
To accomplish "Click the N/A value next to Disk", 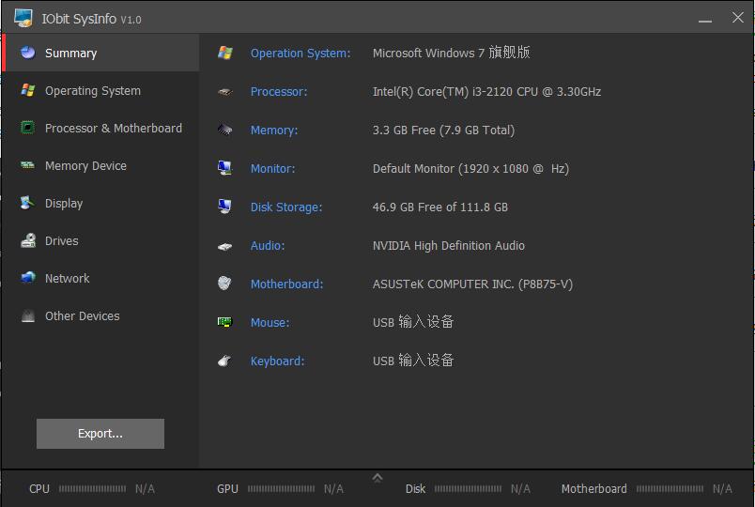I will pyautogui.click(x=520, y=489).
